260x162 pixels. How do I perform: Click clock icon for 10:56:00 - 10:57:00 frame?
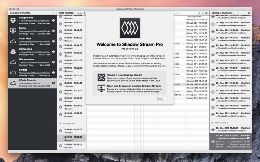pos(60,131)
